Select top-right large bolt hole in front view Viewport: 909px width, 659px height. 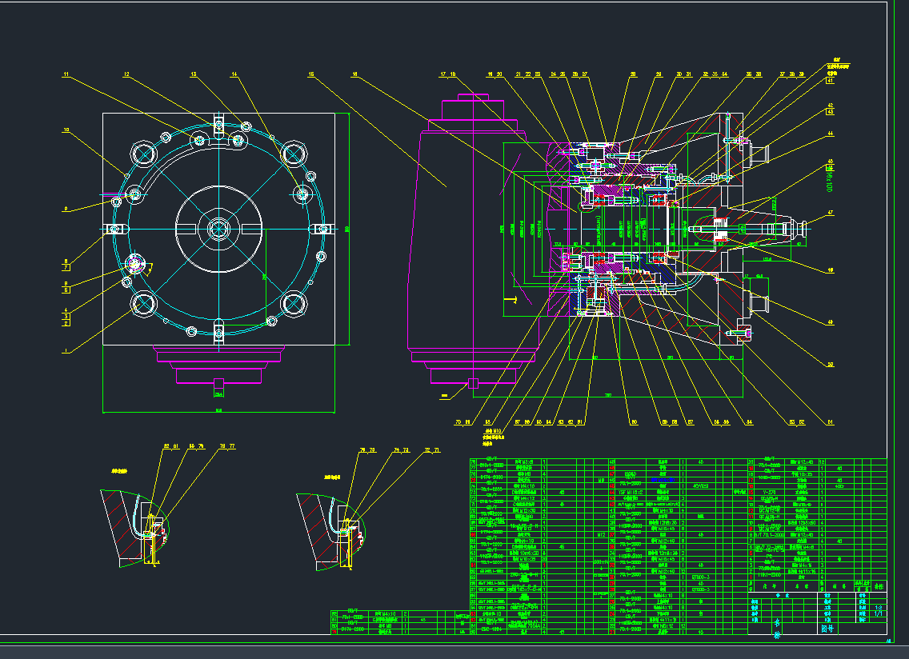[x=294, y=152]
